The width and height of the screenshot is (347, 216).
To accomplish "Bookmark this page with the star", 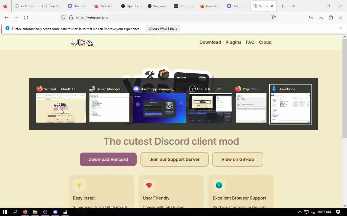I will tap(274, 18).
